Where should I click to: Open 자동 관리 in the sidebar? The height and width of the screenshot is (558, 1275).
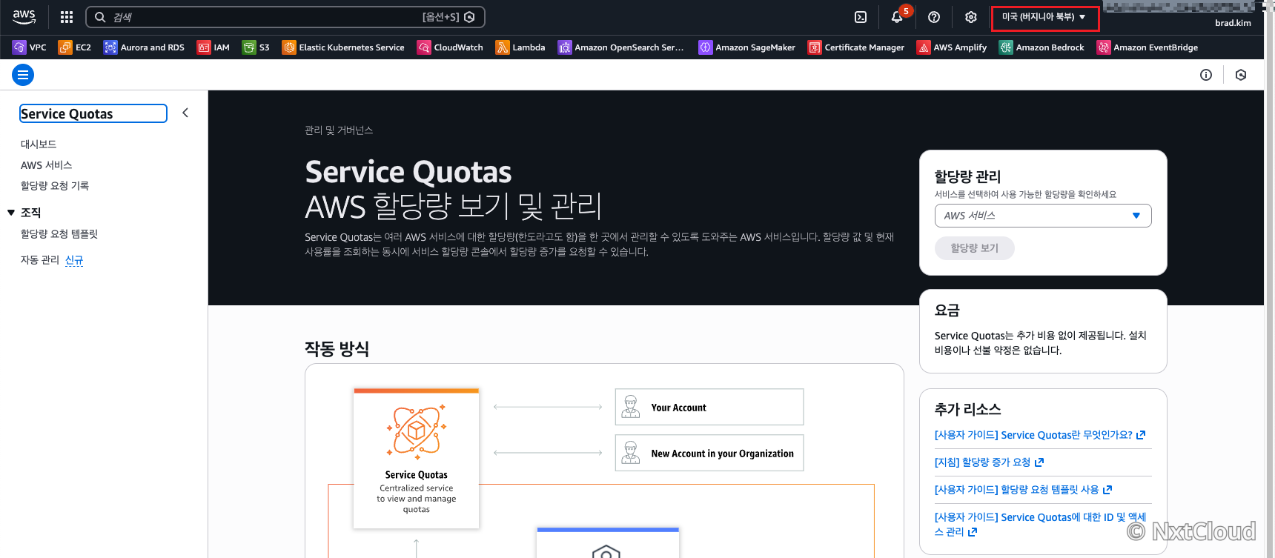pos(40,260)
